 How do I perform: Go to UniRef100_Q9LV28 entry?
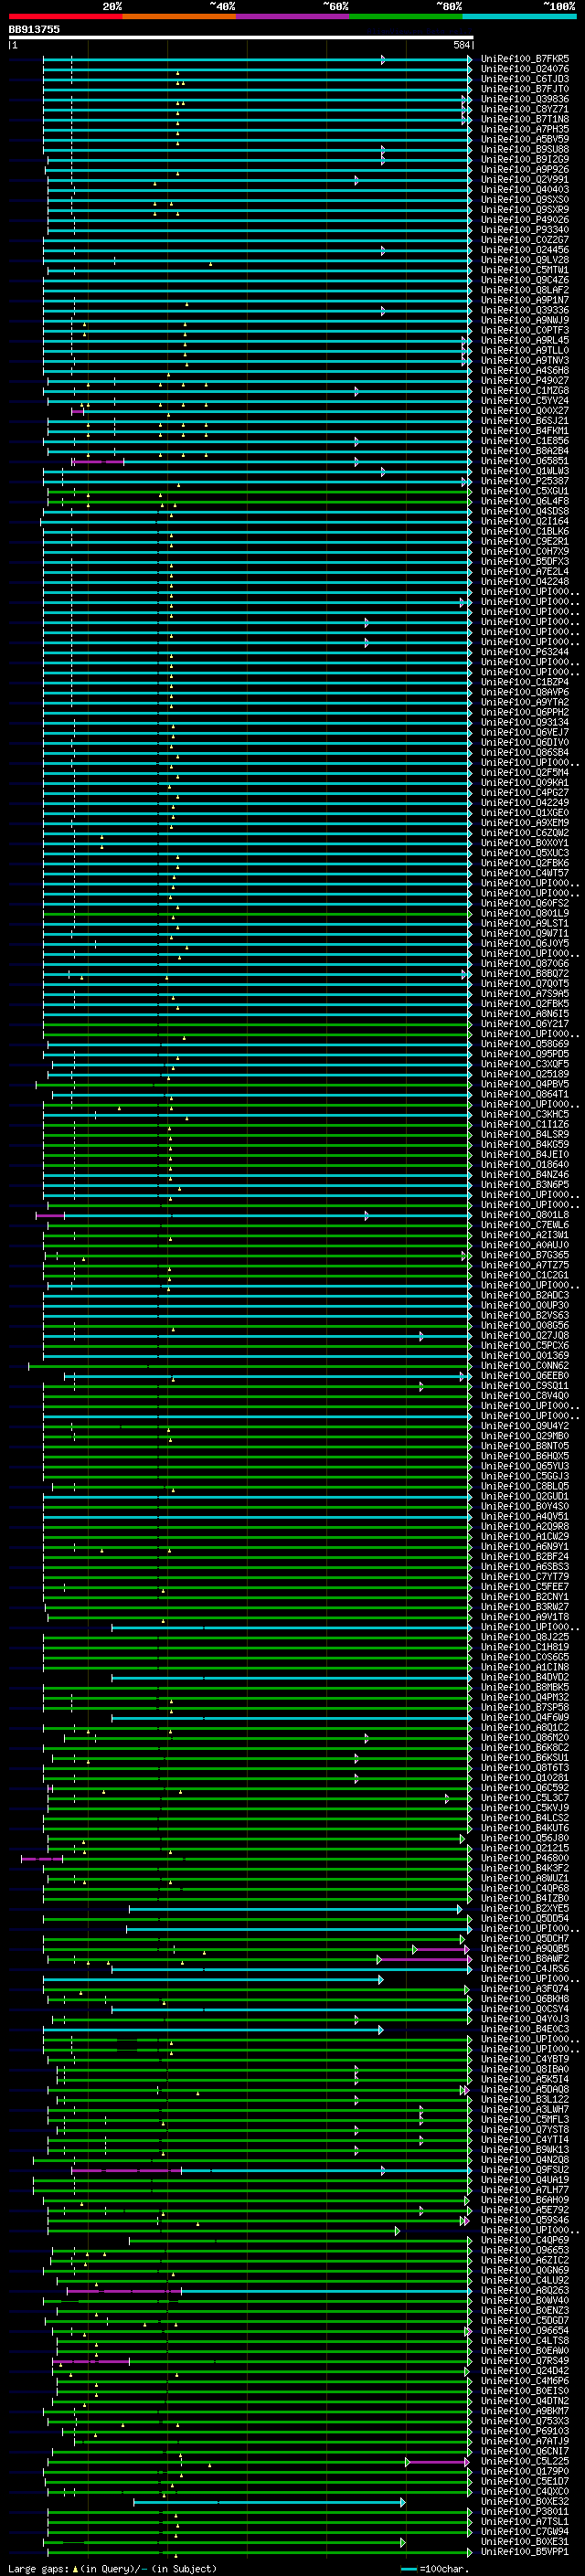(x=524, y=260)
